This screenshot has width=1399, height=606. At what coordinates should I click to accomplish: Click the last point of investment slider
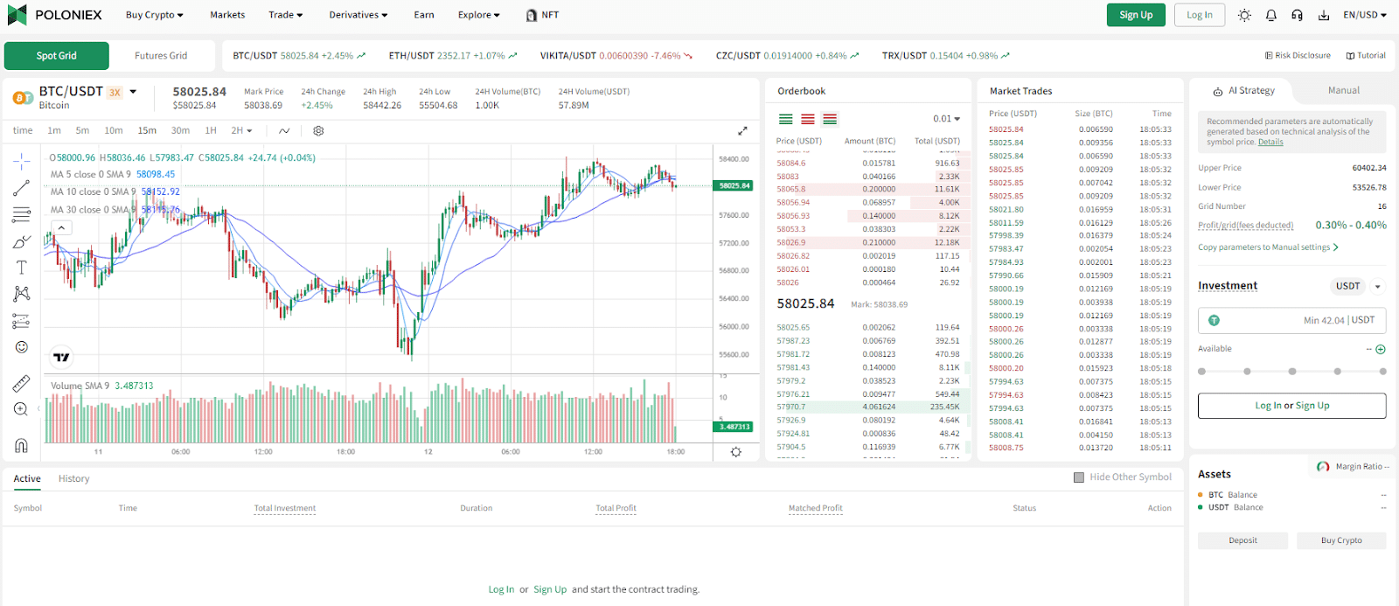(x=1382, y=372)
